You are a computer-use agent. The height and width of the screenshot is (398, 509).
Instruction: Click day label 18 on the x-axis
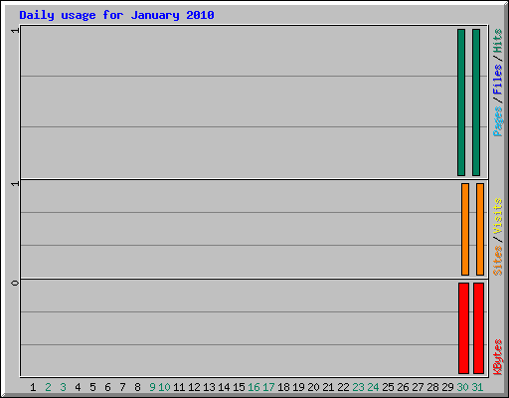coord(283,387)
